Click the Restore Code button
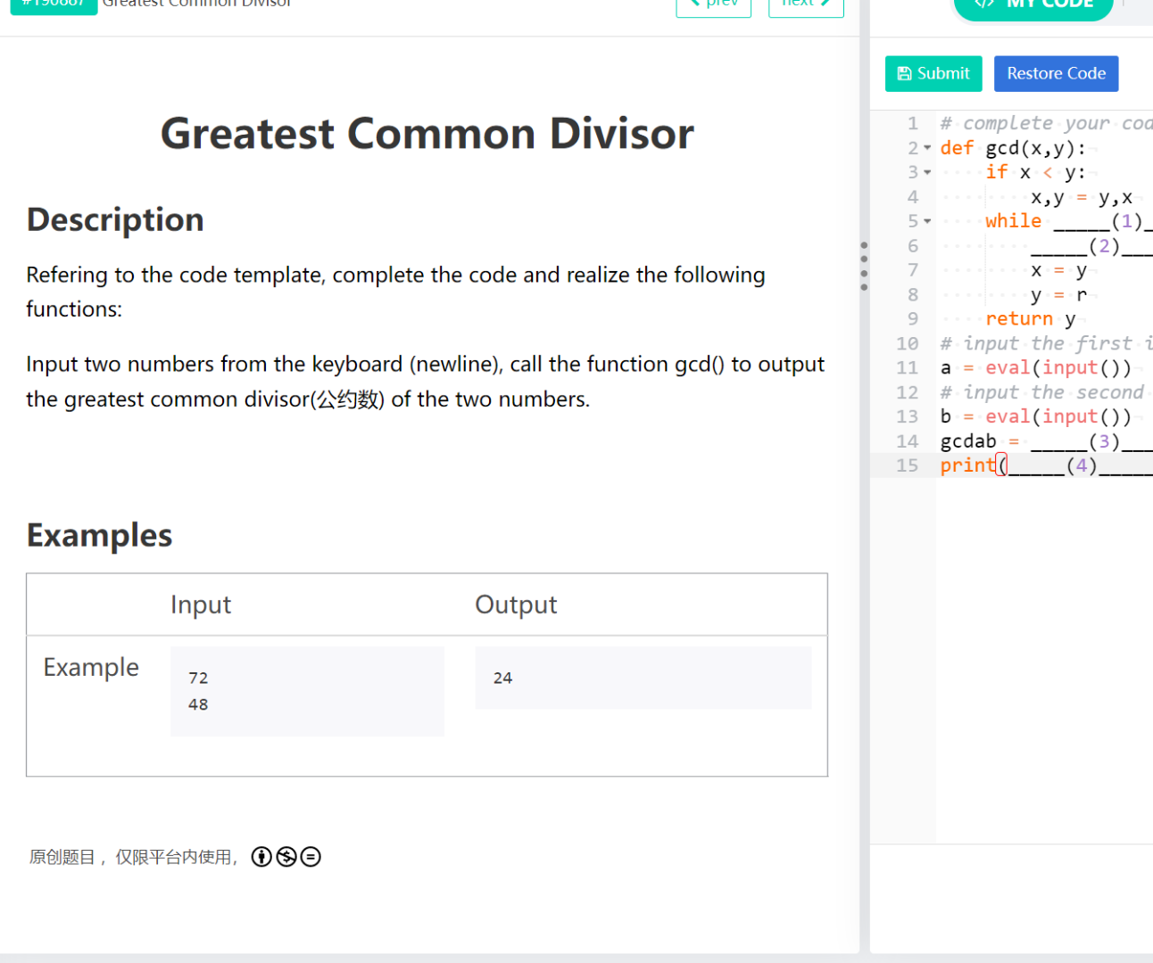The image size is (1153, 963). (x=1056, y=73)
